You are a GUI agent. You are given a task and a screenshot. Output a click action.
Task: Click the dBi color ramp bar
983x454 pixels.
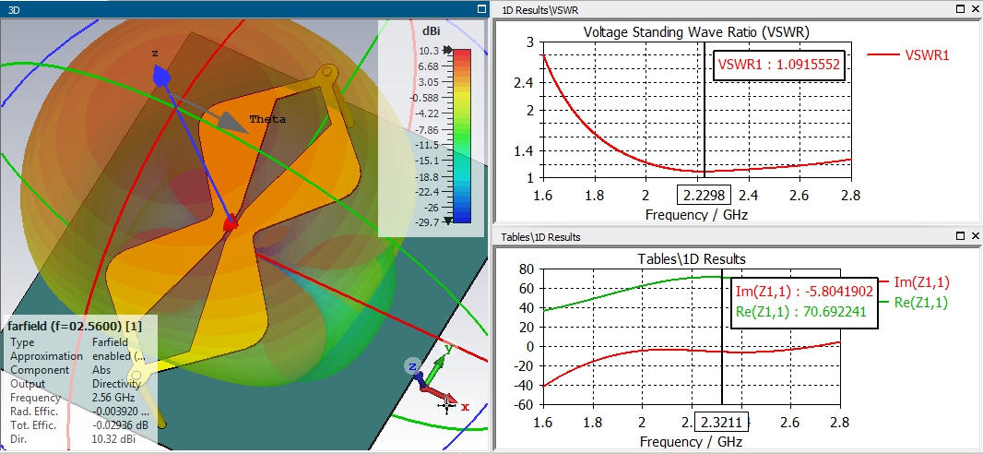pos(461,136)
